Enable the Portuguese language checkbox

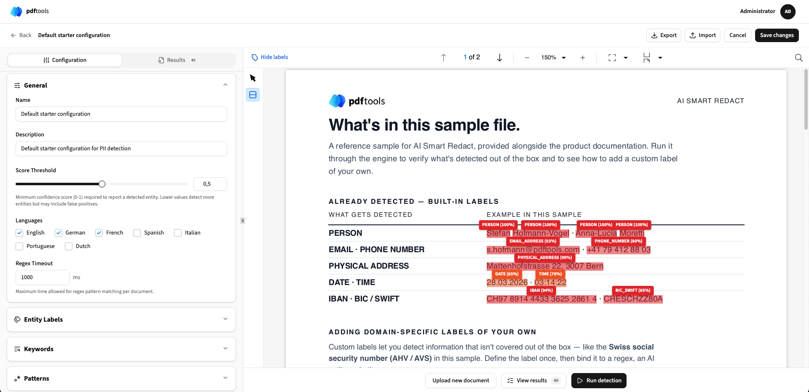point(19,246)
